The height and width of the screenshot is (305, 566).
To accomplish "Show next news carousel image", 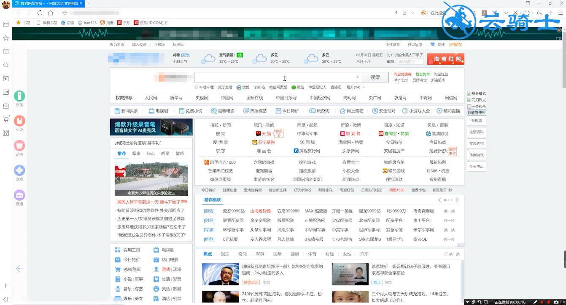I will click(x=185, y=179).
